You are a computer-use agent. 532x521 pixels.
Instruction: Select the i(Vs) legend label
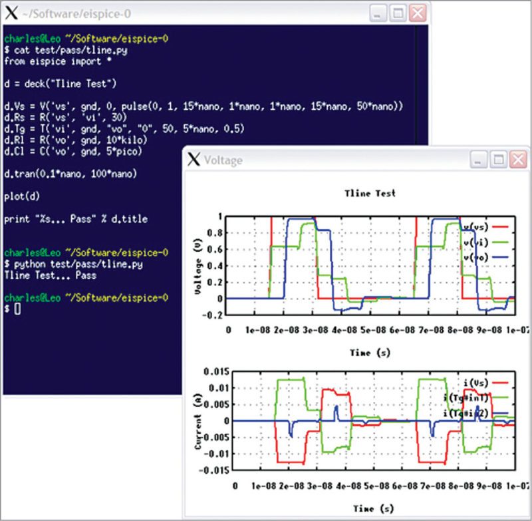(x=475, y=383)
